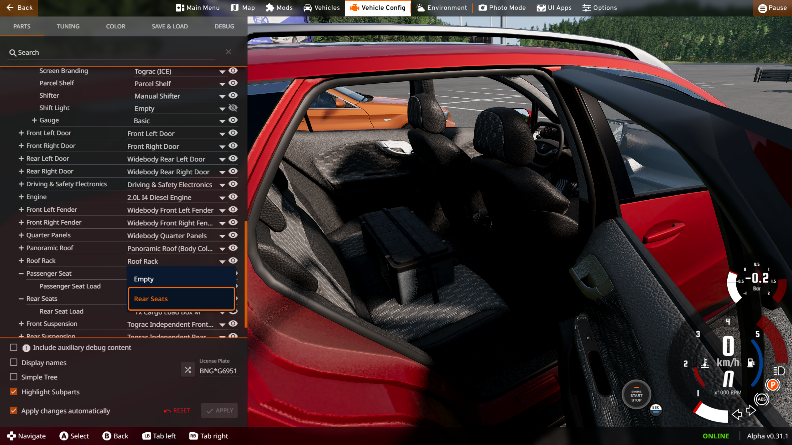The image size is (792, 445).
Task: Open the UI Apps menu
Action: [553, 8]
